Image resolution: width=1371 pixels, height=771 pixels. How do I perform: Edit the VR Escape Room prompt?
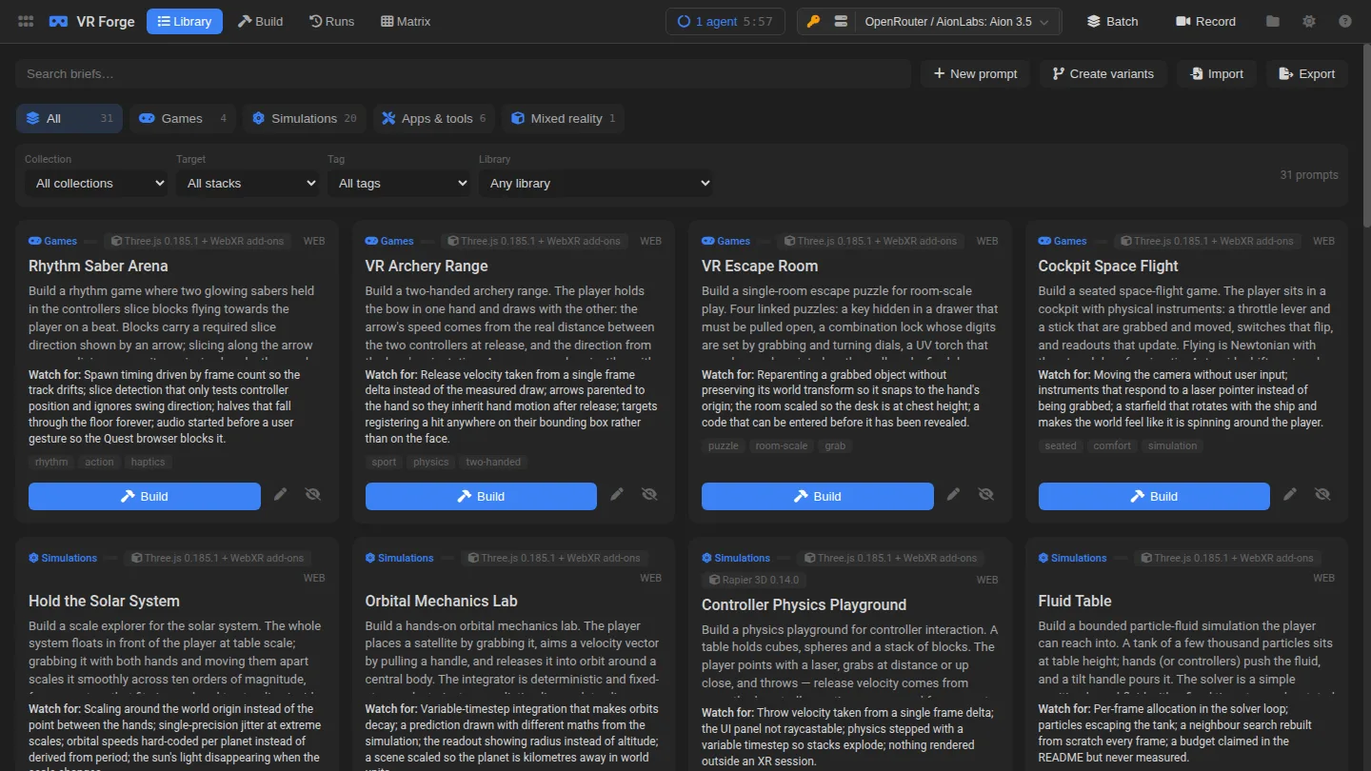(953, 495)
